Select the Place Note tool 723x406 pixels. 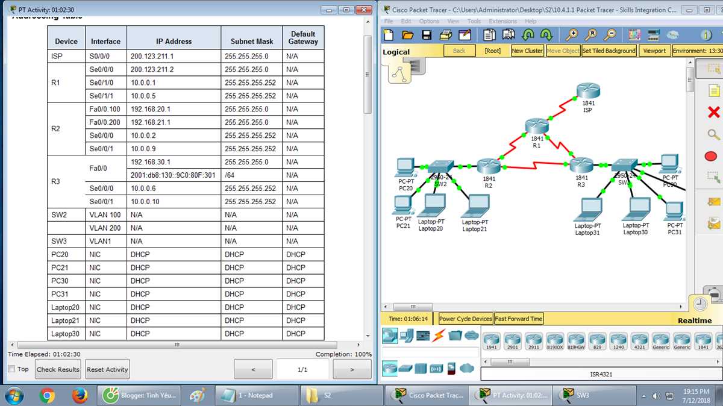click(x=713, y=91)
